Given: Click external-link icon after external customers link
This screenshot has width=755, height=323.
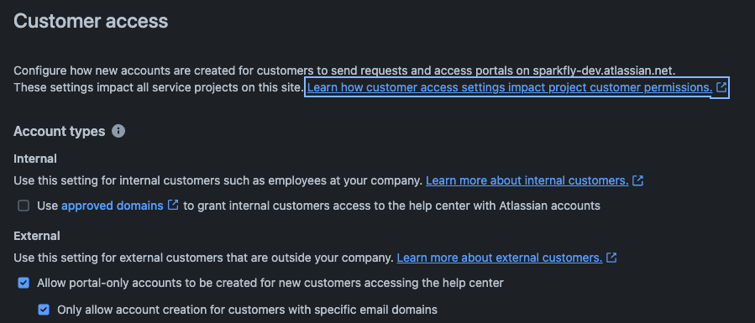Looking at the screenshot, I should pyautogui.click(x=611, y=258).
